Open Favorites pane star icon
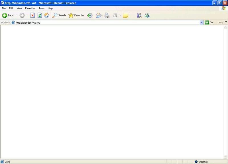228x164 pixels. click(x=71, y=15)
